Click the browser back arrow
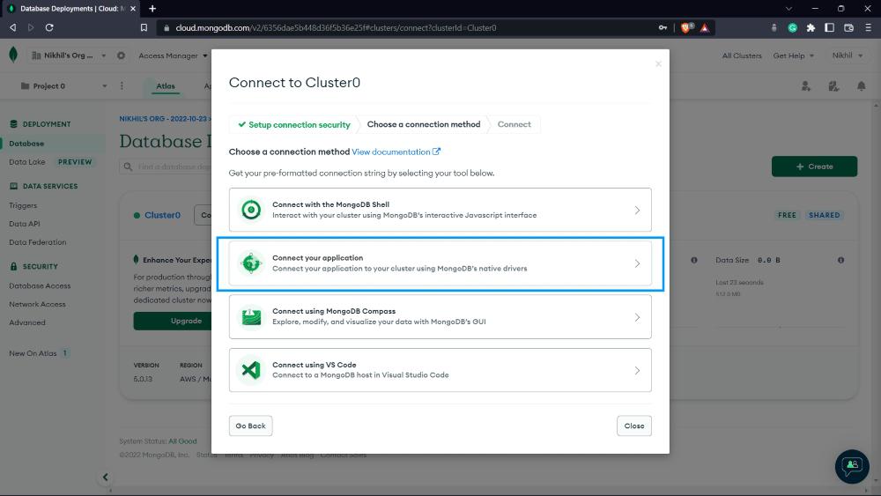The width and height of the screenshot is (881, 496). click(x=13, y=27)
